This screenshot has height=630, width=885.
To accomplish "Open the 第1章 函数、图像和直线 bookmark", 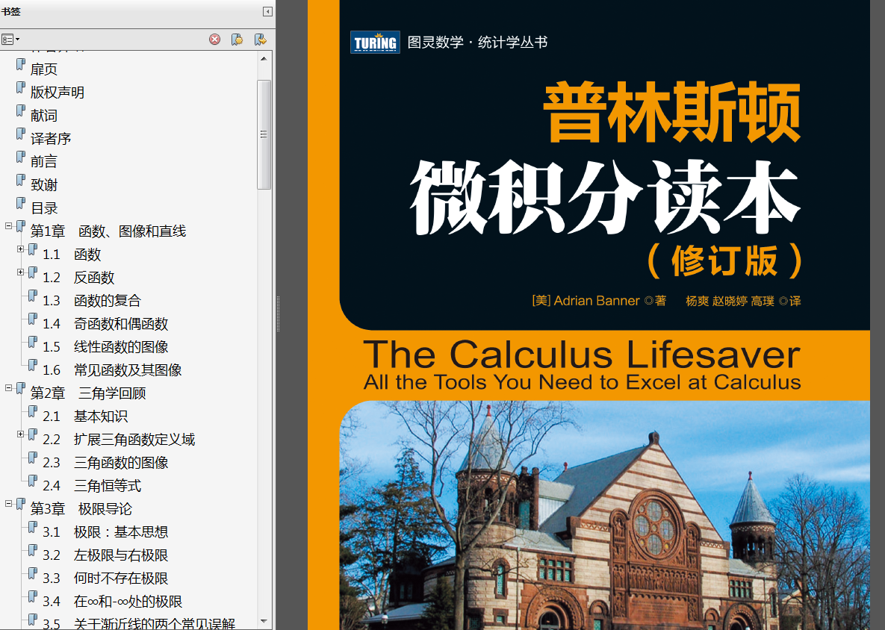I will pos(108,231).
